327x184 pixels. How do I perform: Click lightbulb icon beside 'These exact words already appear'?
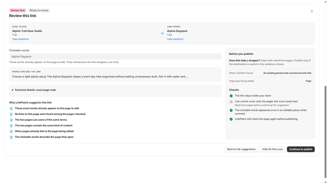point(11,108)
